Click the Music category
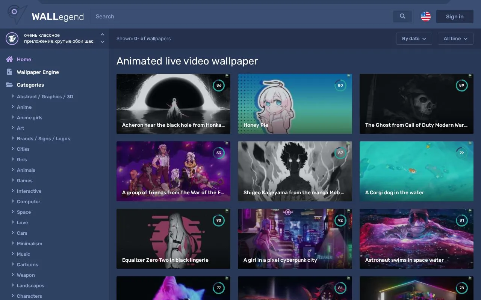The image size is (481, 300). coord(23,254)
